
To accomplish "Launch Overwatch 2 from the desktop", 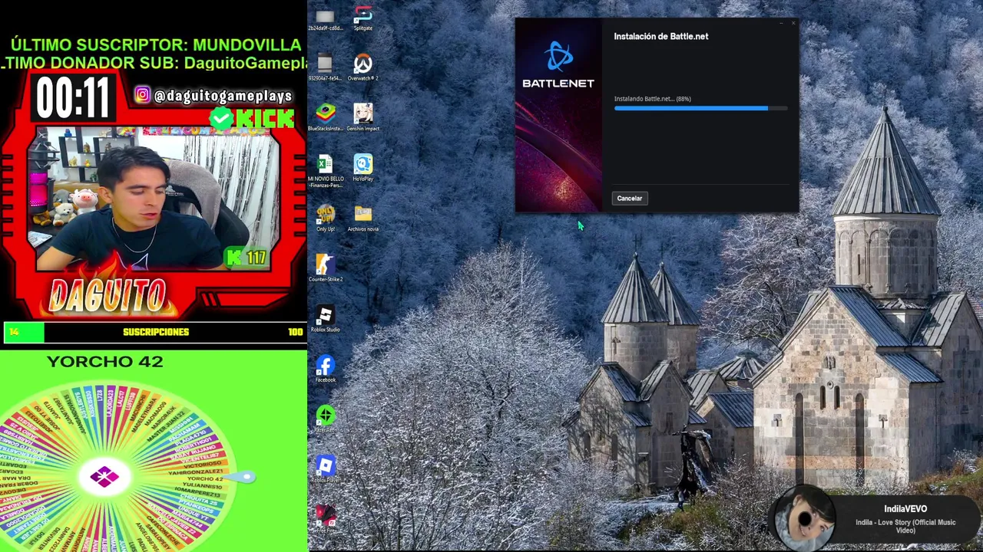I will tap(362, 66).
